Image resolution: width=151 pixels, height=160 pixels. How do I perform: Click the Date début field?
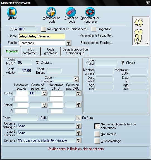click(104, 79)
